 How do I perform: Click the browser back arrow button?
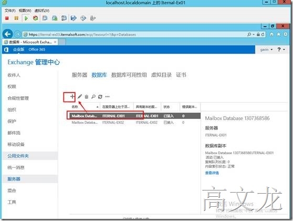[x=8, y=34]
